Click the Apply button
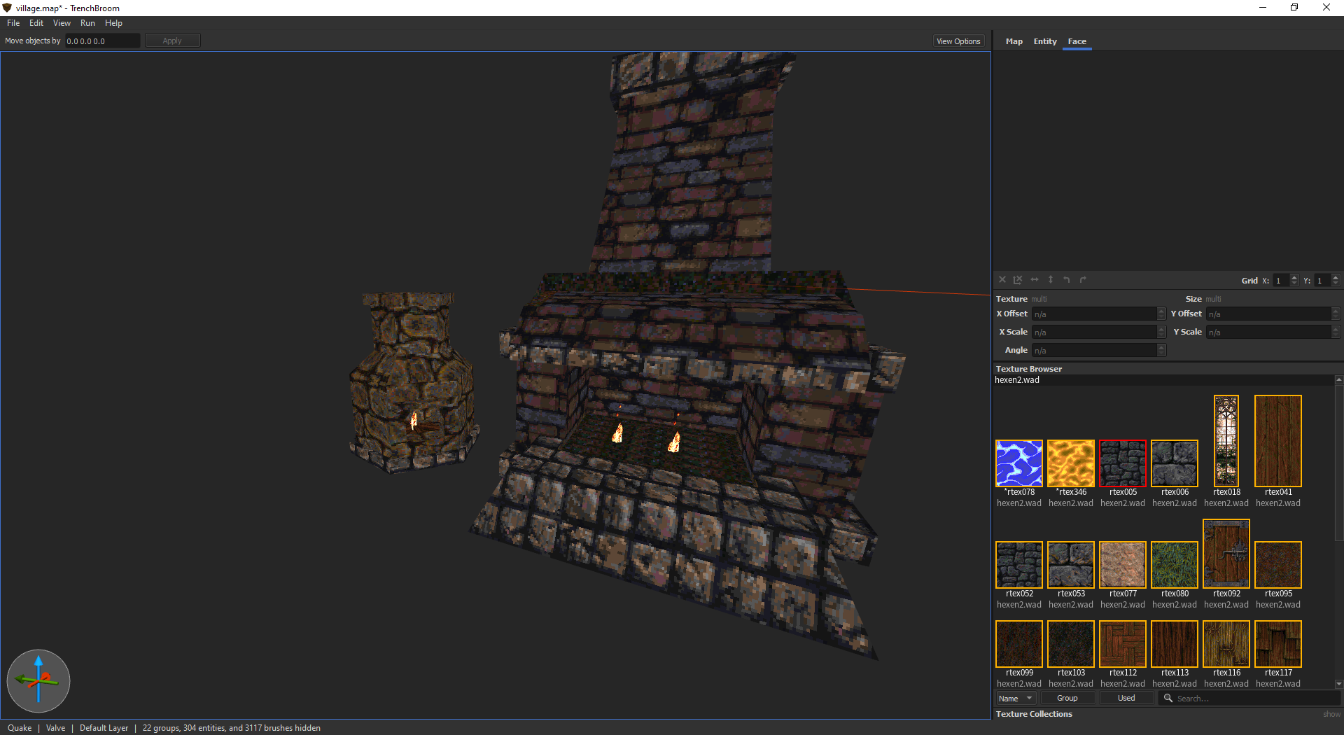The image size is (1344, 735). (172, 41)
